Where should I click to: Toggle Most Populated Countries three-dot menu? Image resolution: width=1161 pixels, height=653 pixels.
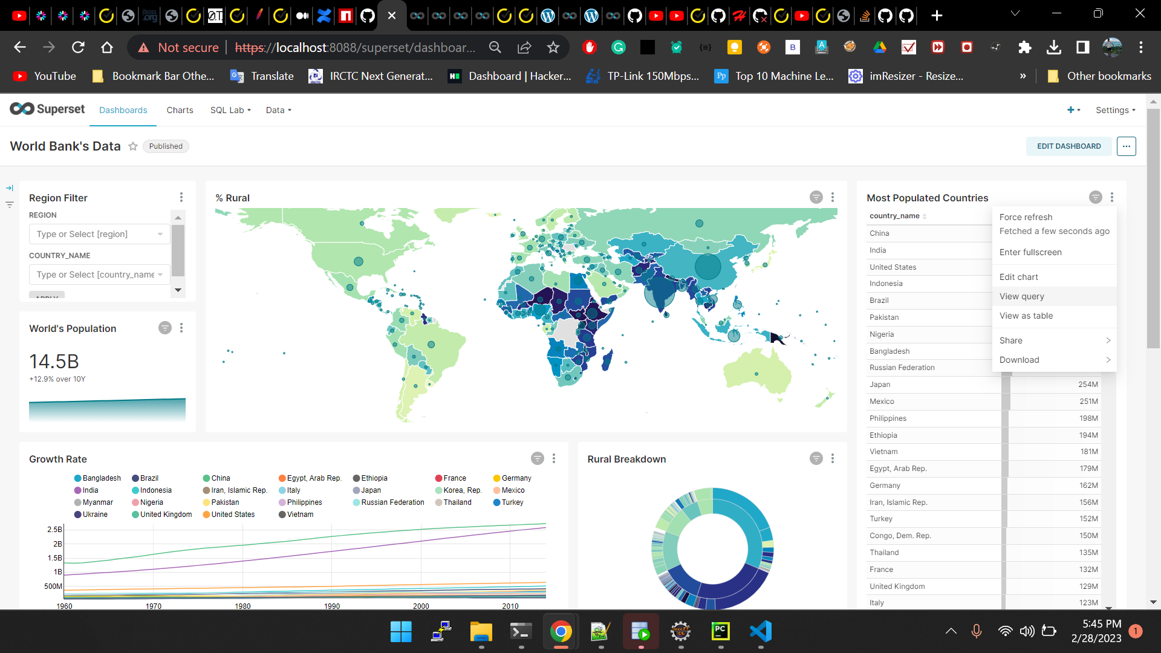point(1111,198)
